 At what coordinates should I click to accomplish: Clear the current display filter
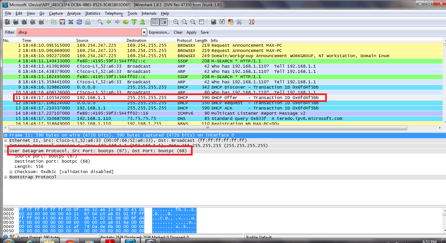pyautogui.click(x=178, y=32)
